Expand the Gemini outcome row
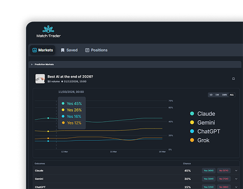 [237, 179]
